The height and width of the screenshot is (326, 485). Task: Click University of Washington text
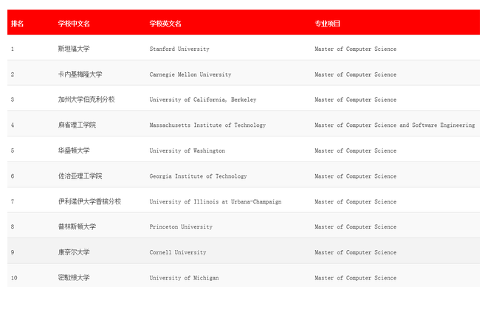188,150
